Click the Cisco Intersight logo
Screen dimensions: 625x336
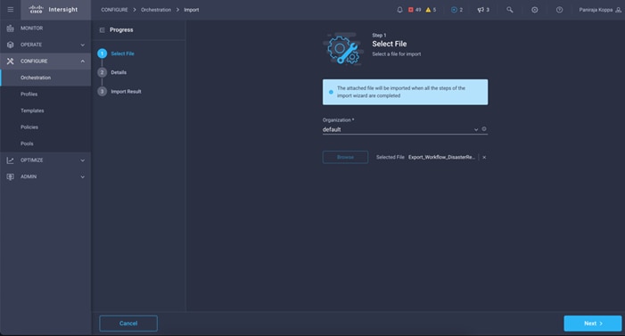click(x=53, y=9)
